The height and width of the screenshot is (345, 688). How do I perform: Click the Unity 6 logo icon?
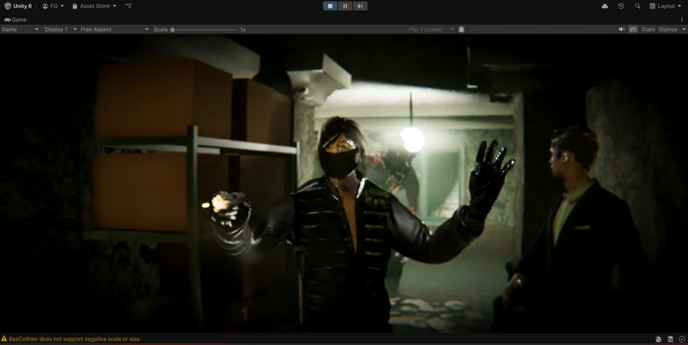pos(8,6)
